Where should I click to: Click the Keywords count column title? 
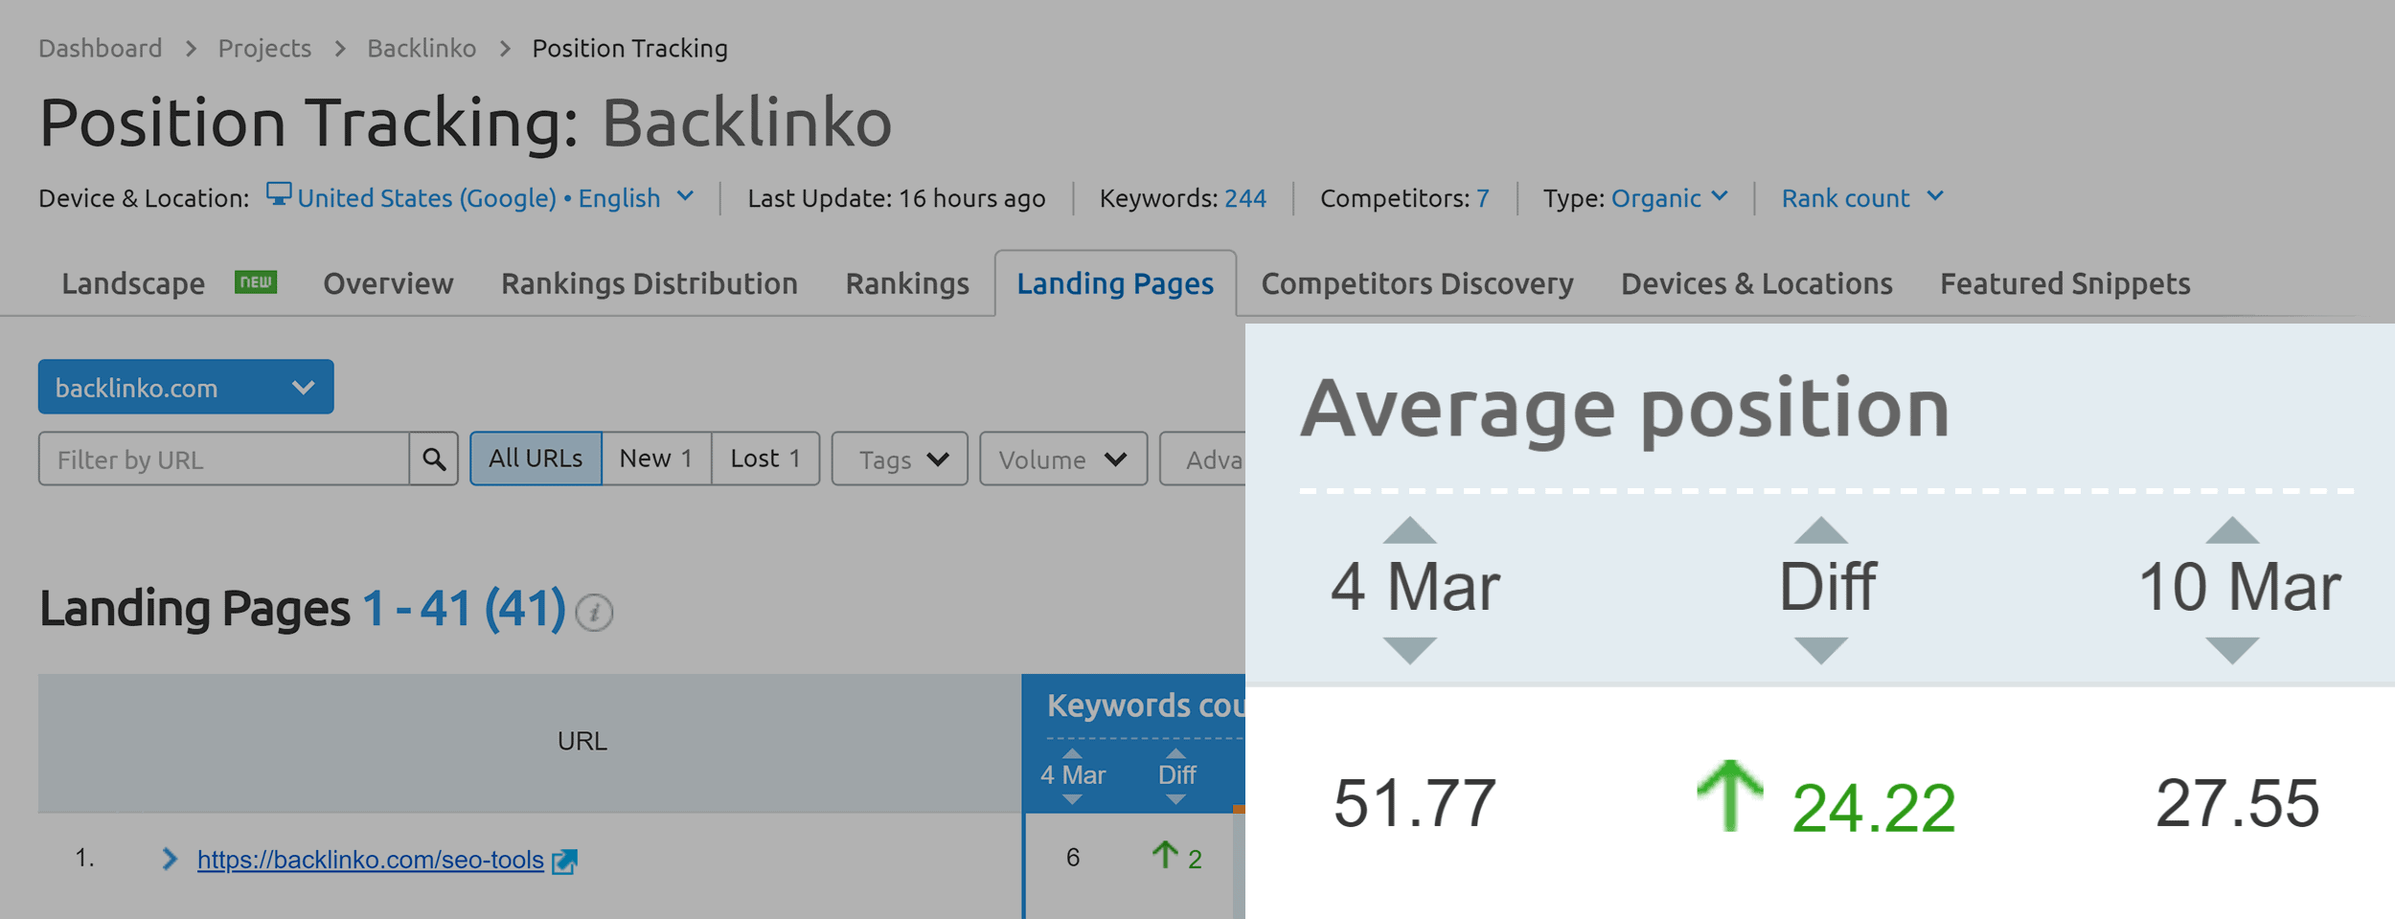[x=1146, y=706]
